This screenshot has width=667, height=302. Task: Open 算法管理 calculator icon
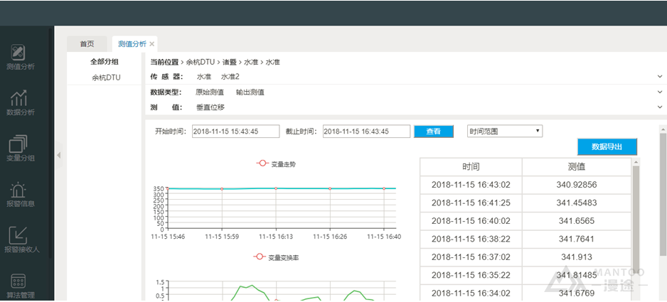click(19, 286)
